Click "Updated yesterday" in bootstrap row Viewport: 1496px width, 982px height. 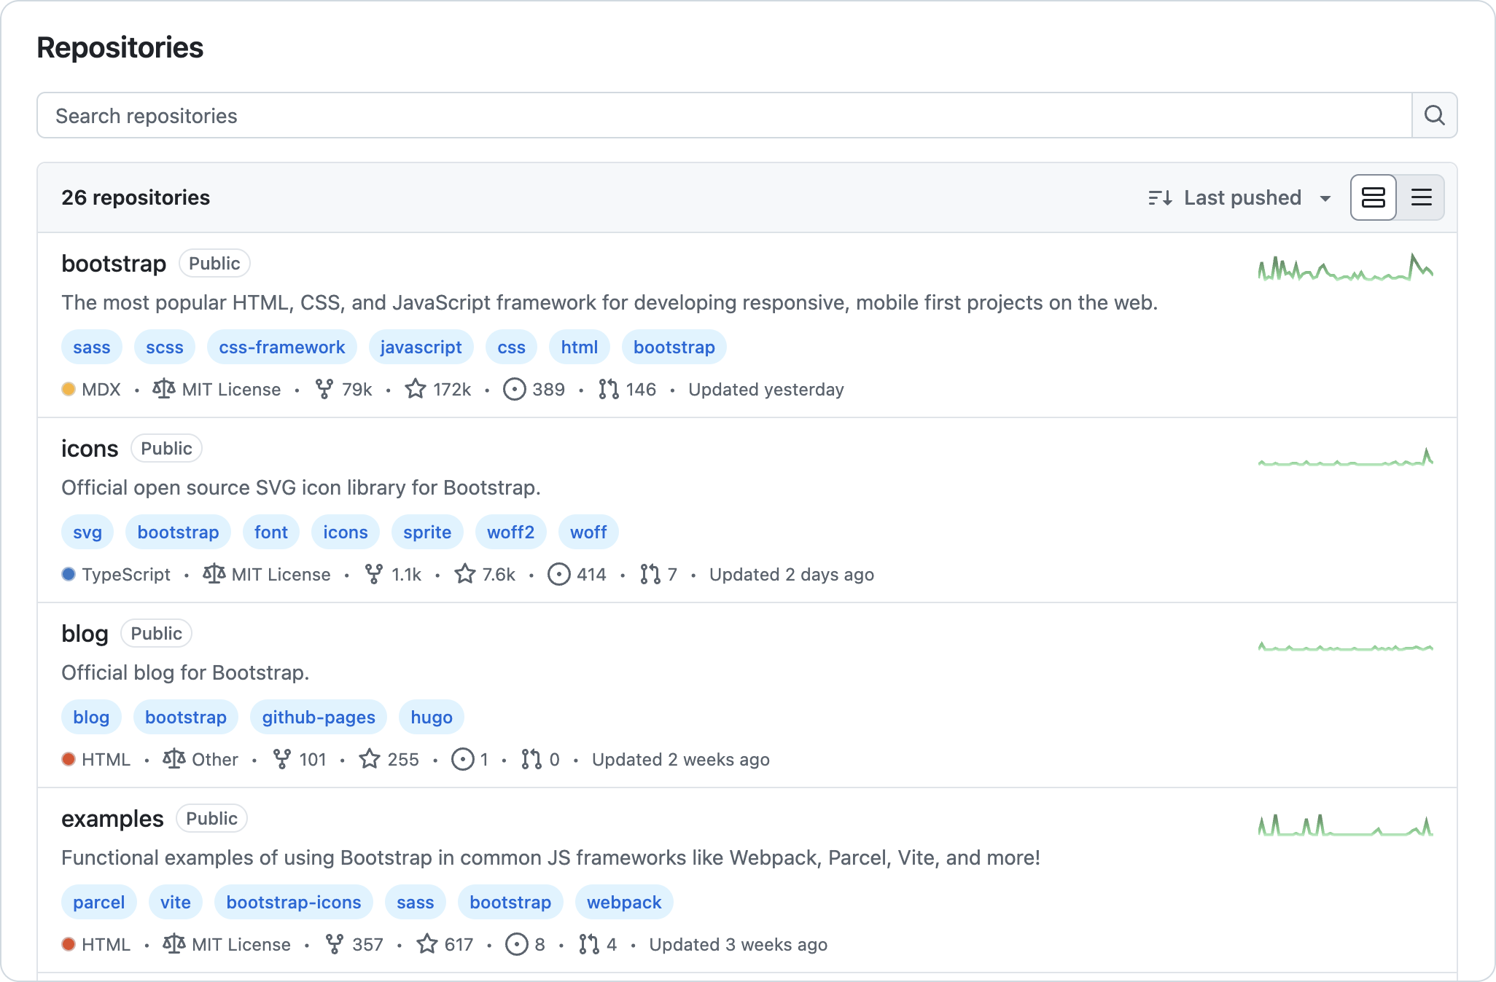(x=766, y=389)
